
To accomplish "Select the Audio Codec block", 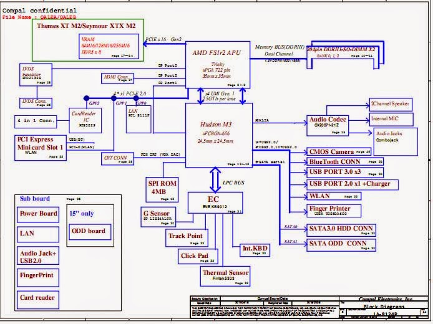I will (328, 125).
